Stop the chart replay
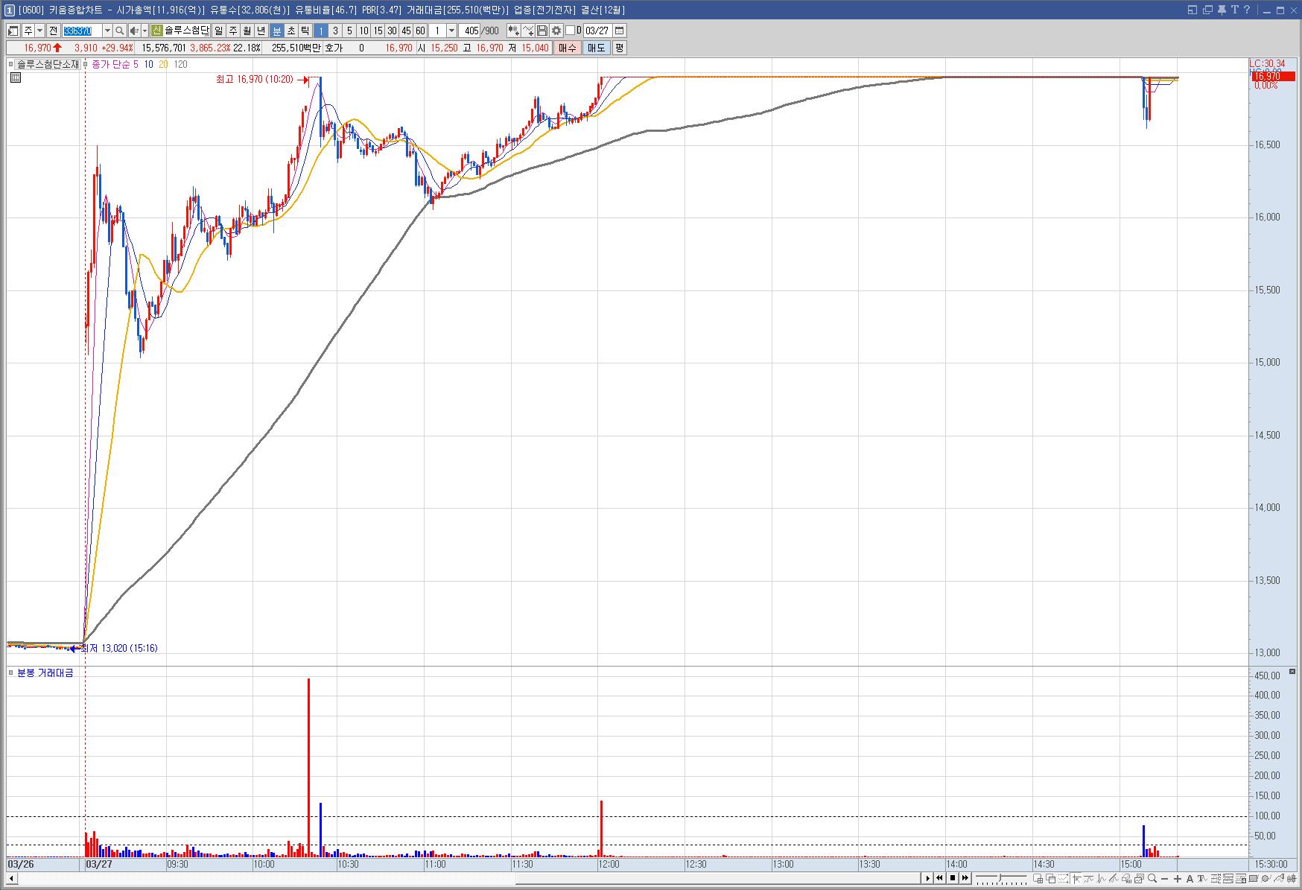Image resolution: width=1302 pixels, height=890 pixels. [x=953, y=878]
